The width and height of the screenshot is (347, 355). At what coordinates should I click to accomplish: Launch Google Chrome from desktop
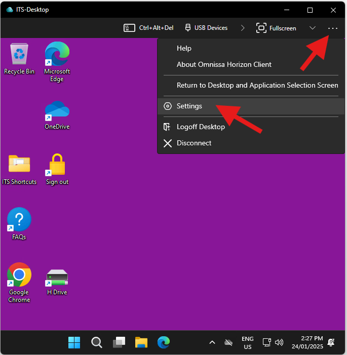[x=19, y=275]
